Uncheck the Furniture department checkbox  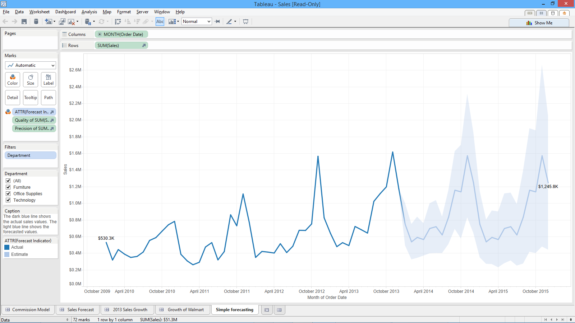coord(8,187)
